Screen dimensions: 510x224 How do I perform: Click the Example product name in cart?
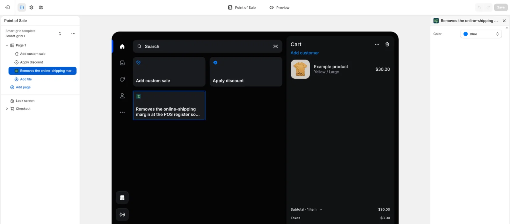click(x=331, y=66)
